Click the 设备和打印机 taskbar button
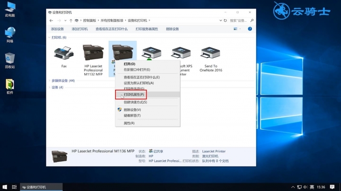The image size is (341, 191). click(x=41, y=187)
